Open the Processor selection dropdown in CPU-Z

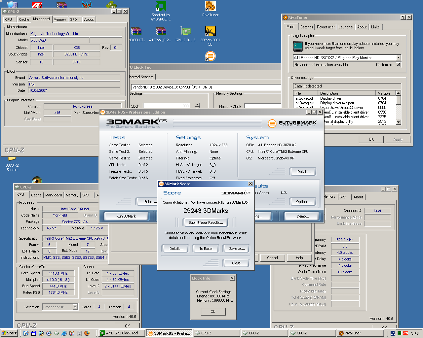[75, 307]
